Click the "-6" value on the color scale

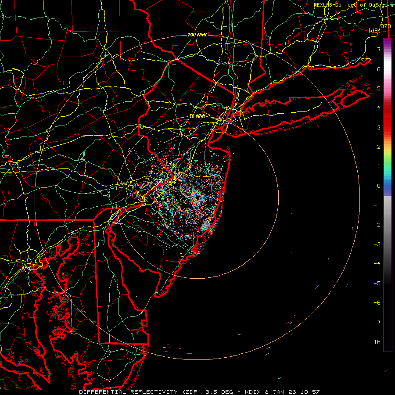377,303
